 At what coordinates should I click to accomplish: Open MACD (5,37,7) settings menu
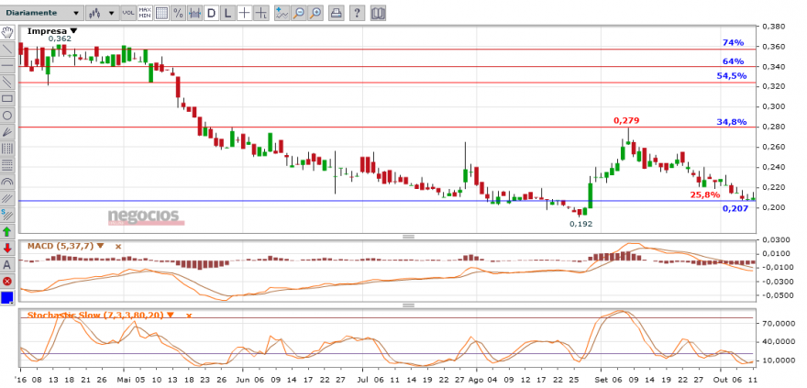[102, 246]
